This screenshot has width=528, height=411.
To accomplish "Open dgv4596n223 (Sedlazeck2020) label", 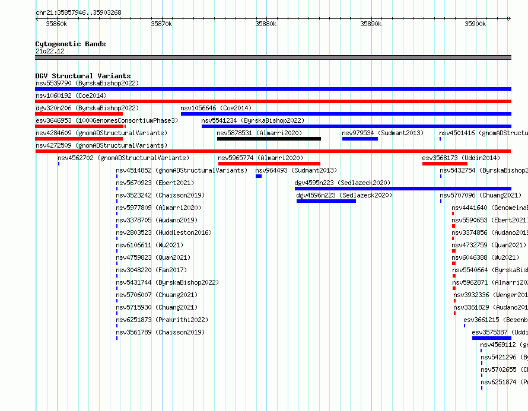I will pos(344,195).
